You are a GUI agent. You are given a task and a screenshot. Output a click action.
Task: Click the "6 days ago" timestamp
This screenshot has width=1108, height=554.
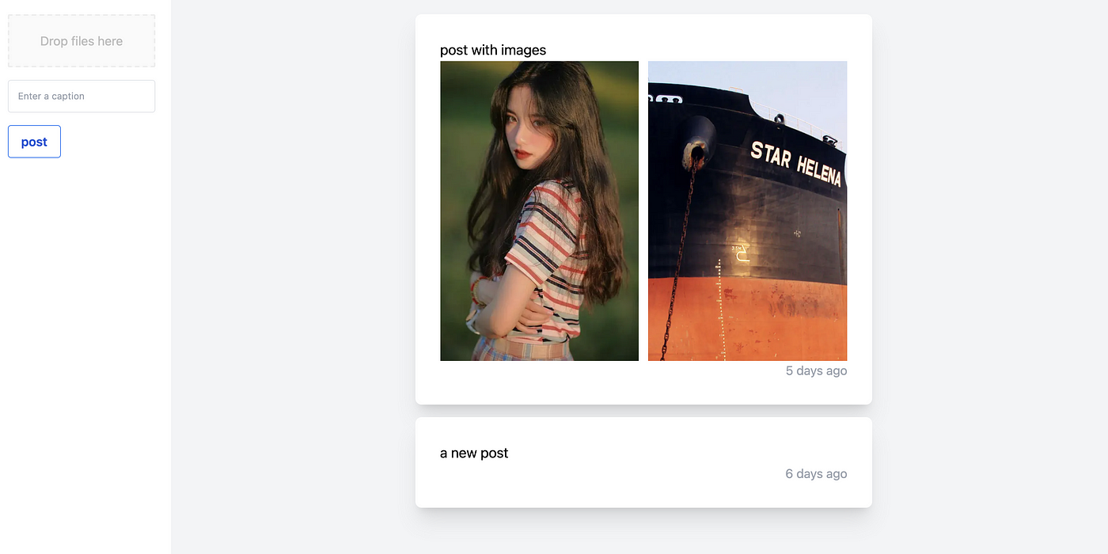click(x=816, y=473)
